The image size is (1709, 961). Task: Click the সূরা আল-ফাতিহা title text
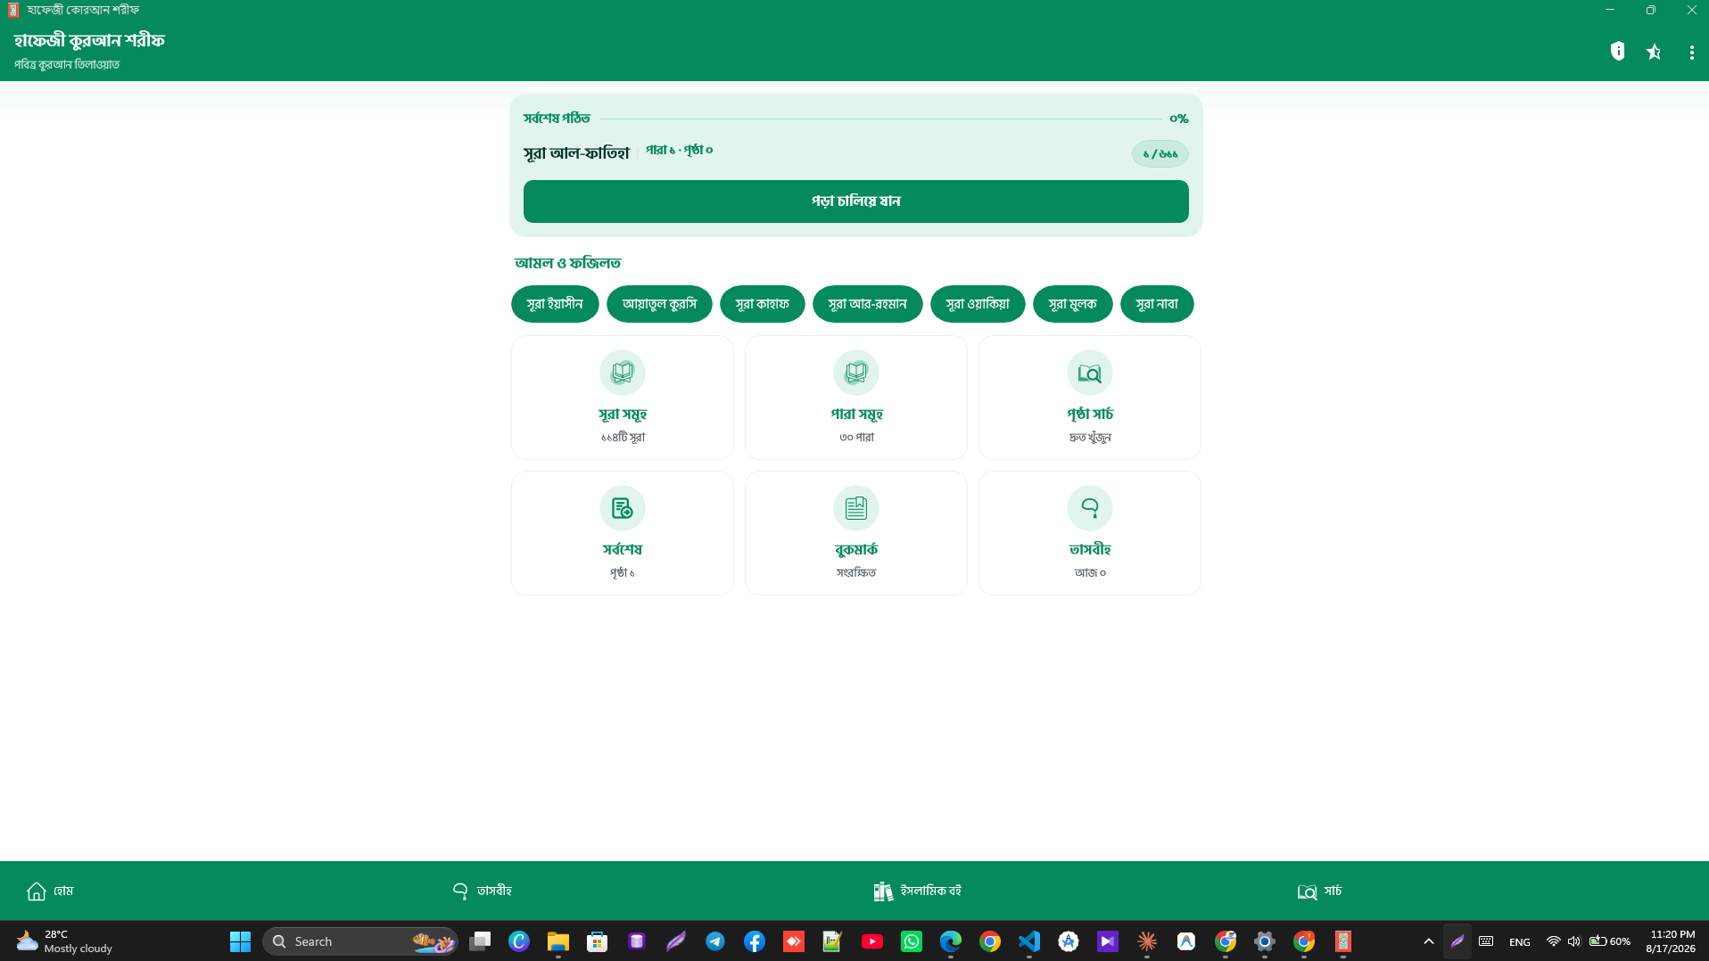(576, 153)
